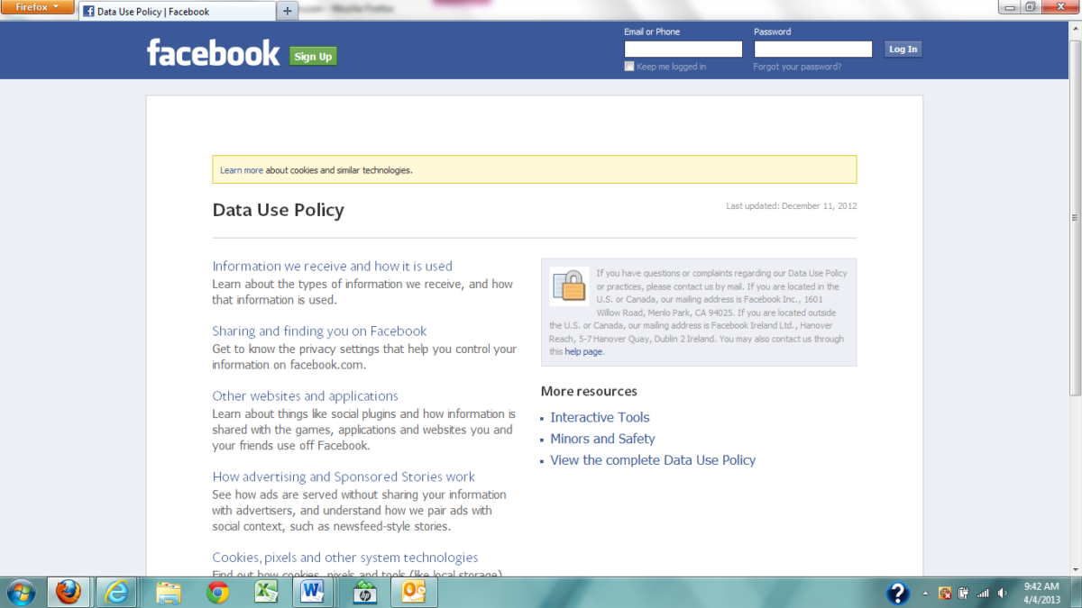Click the padlock privacy icon

[x=569, y=286]
